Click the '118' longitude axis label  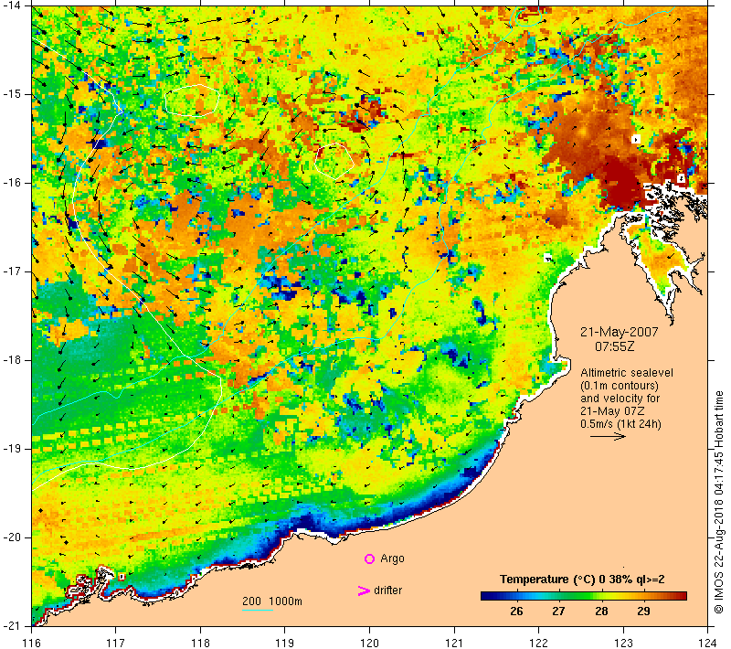200,643
